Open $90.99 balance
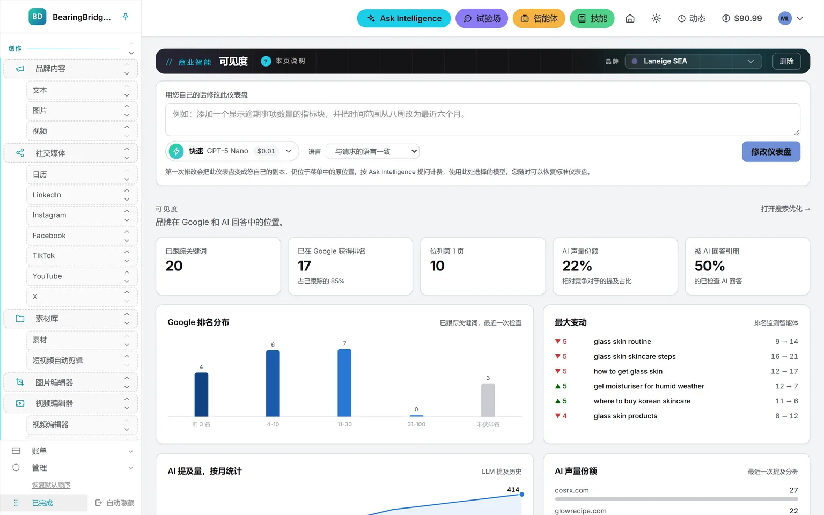The image size is (824, 515). pos(742,18)
